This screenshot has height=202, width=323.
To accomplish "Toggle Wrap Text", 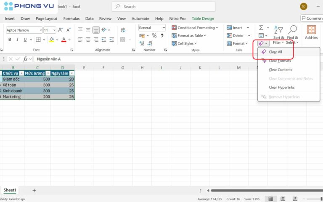I will click(123, 30).
